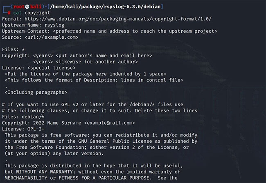The height and width of the screenshot is (183, 266).
Task: Click the red kali hostname in prompt
Action: tap(36, 7)
